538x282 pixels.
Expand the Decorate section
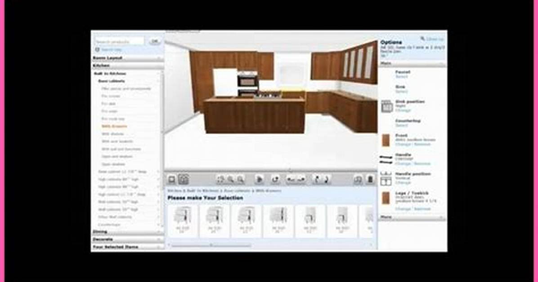coord(127,239)
